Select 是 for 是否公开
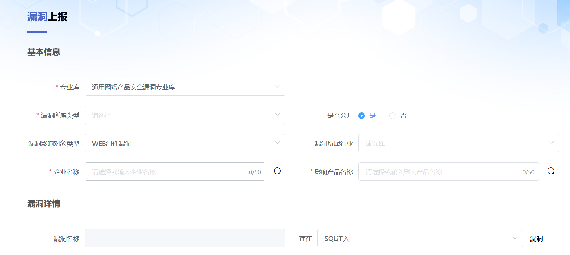Screen dimensions: 570x255 [361, 115]
